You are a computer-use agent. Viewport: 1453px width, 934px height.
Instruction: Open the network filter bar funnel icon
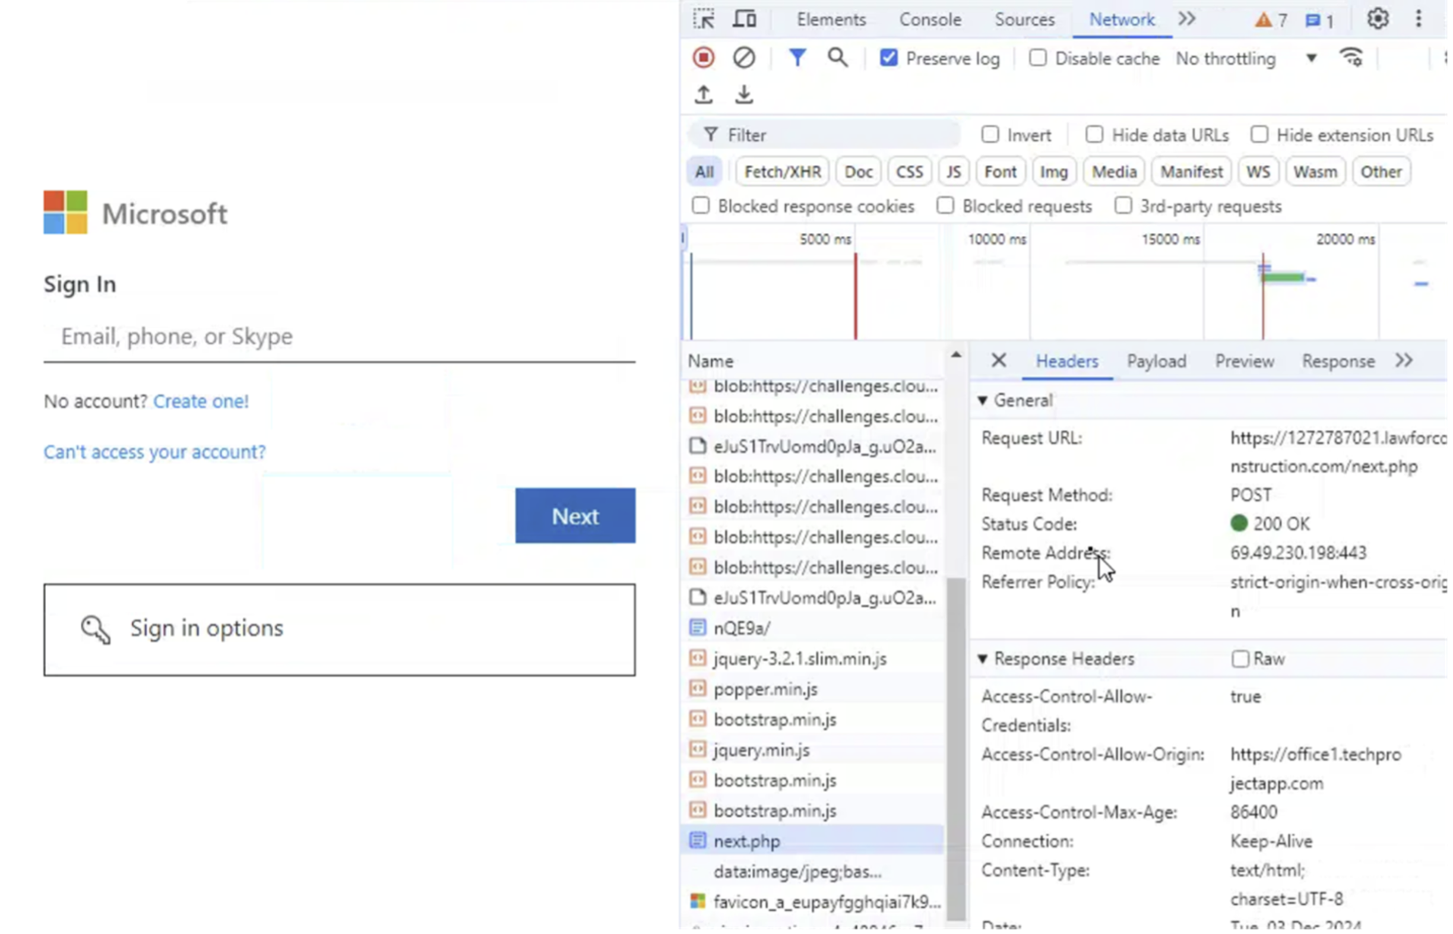click(797, 58)
